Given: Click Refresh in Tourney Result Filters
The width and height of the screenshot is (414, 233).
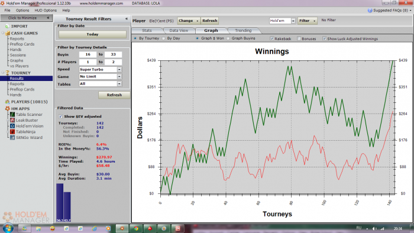Looking at the screenshot, I should tap(114, 95).
